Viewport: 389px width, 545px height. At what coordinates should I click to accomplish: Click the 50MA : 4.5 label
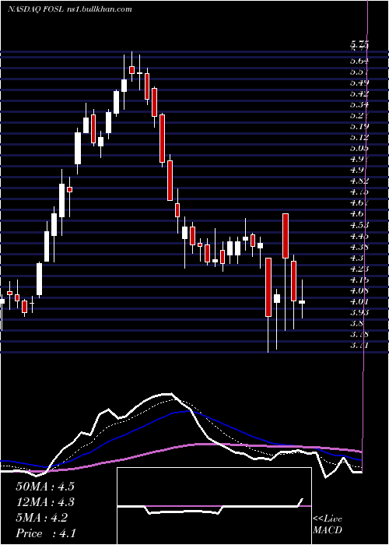coord(45,487)
